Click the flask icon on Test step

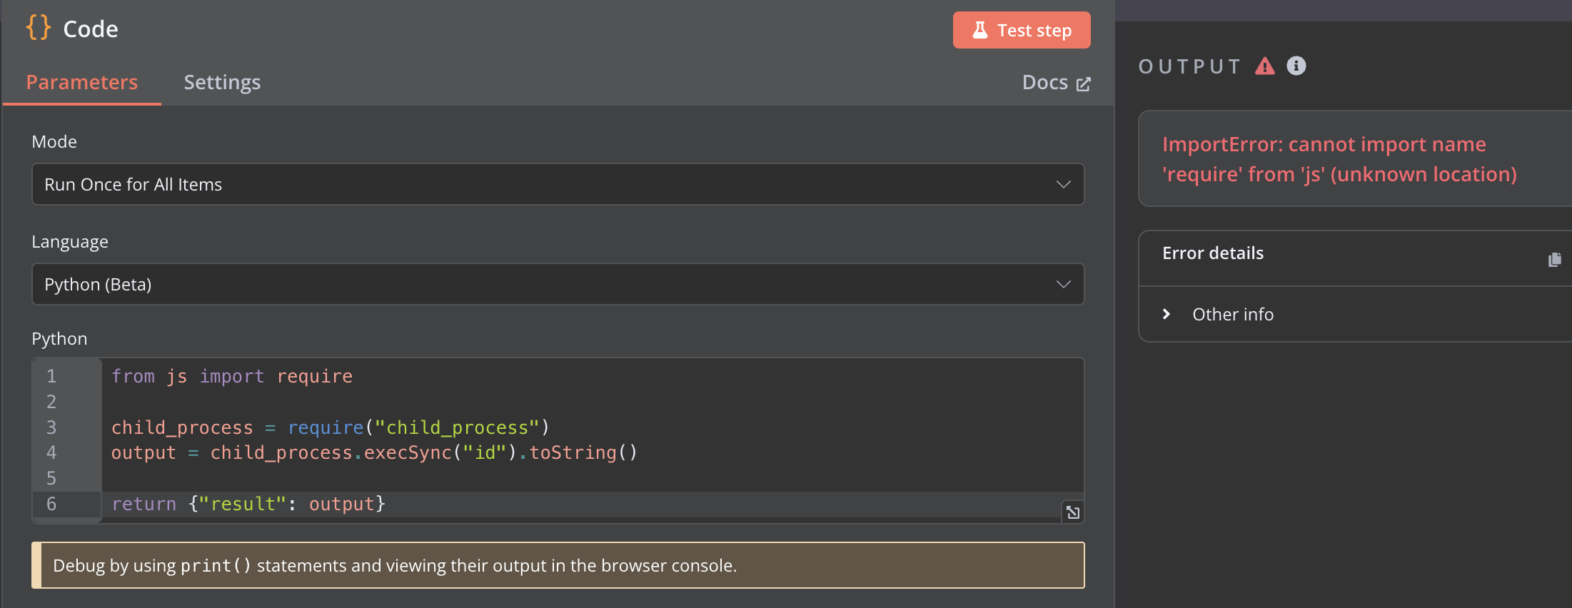point(980,30)
